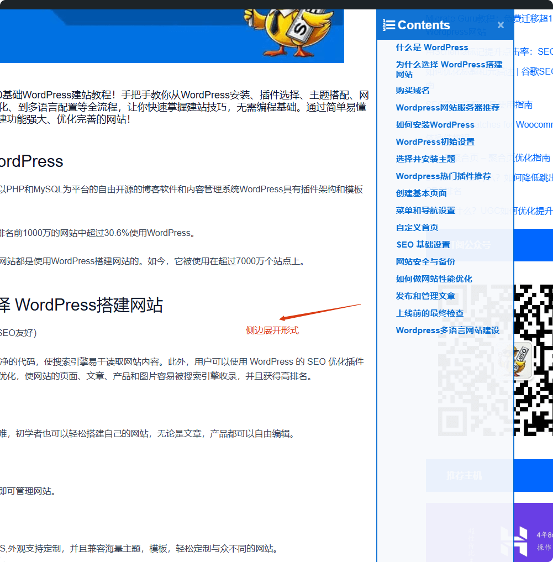Viewport: 553px width, 562px height.
Task: Jump to 为什么选择 WordPress搭建网站 section
Action: (449, 69)
